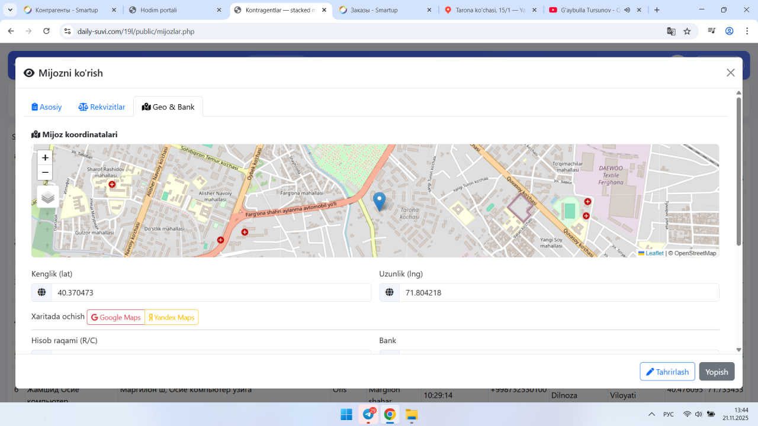Zoom in on the Leaflet map
Viewport: 758px width, 426px height.
pos(45,158)
